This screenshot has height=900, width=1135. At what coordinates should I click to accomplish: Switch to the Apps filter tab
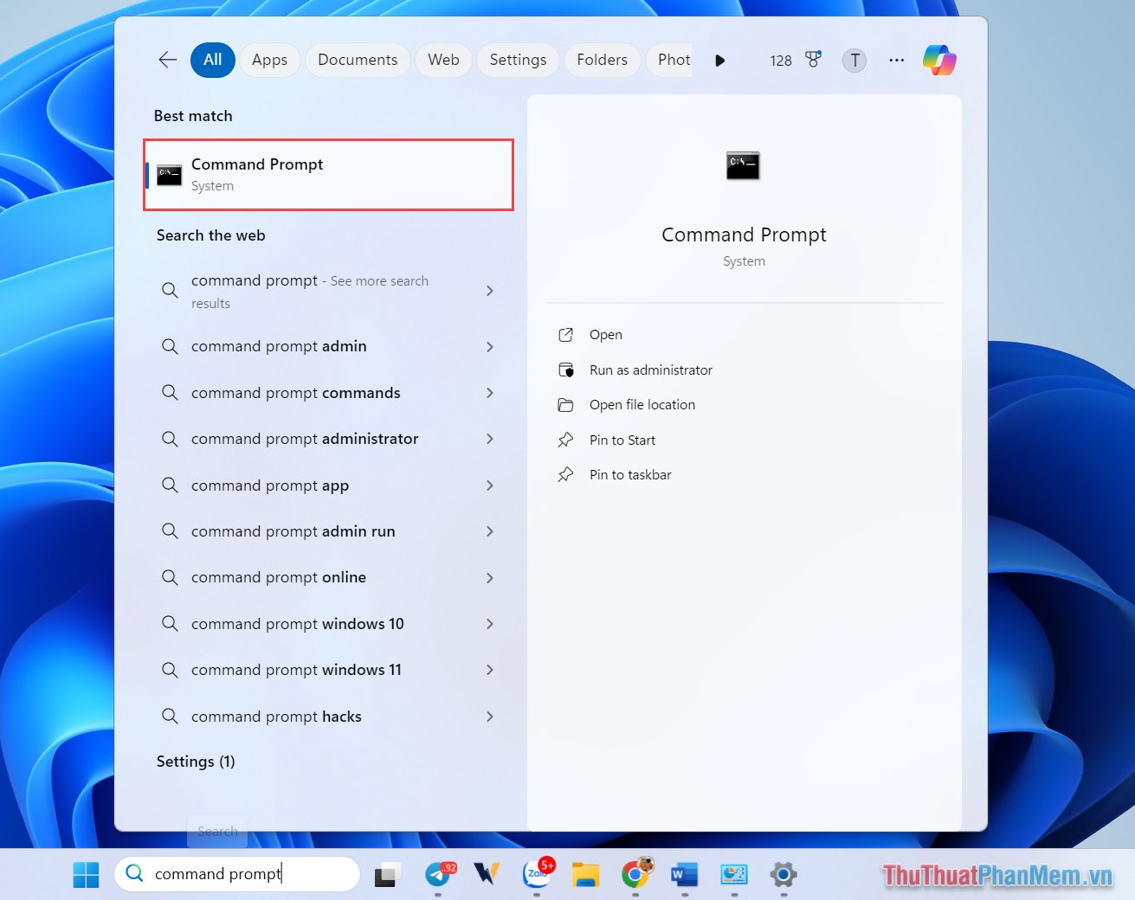click(269, 60)
